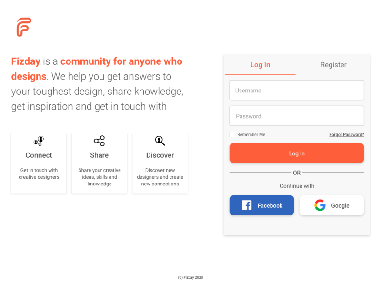Click the Fizday logo icon
381x286 pixels.
23,27
